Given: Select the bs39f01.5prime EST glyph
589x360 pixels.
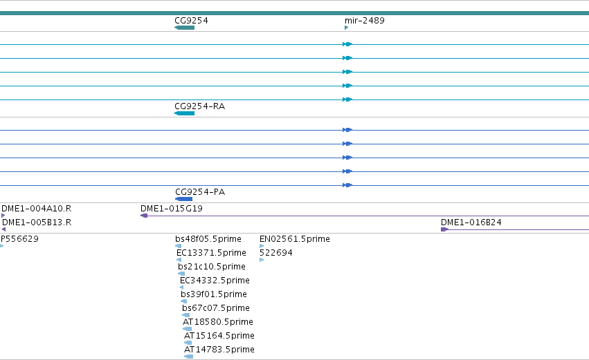Looking at the screenshot, I should [x=183, y=301].
